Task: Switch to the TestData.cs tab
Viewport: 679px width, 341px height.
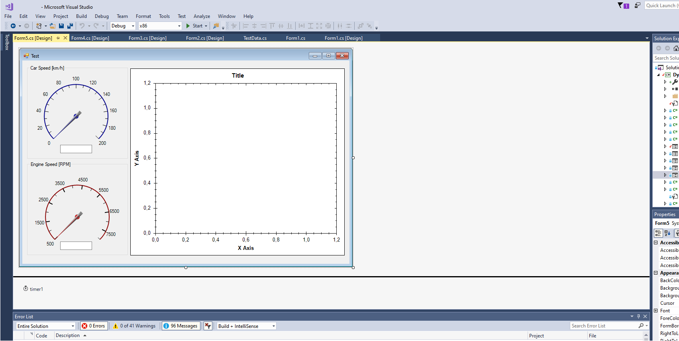Action: [255, 38]
